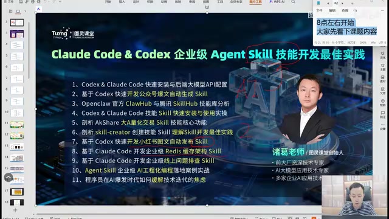Click the text line 8点左右开始 in Notepad
The width and height of the screenshot is (389, 219).
point(335,23)
